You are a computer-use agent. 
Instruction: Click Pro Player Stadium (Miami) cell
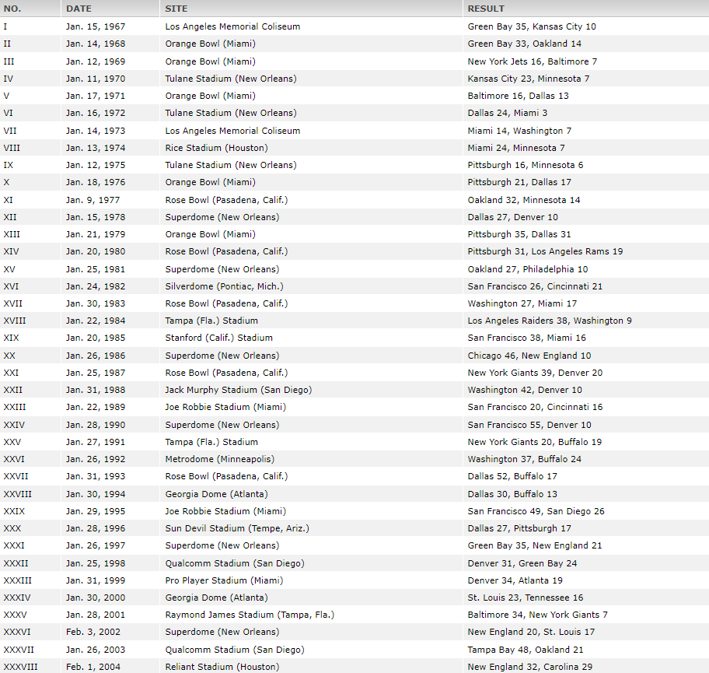(x=224, y=580)
